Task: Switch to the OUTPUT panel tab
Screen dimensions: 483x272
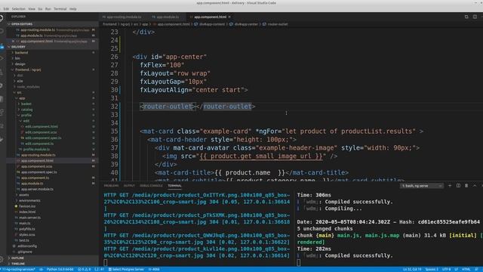Action: 129,186
